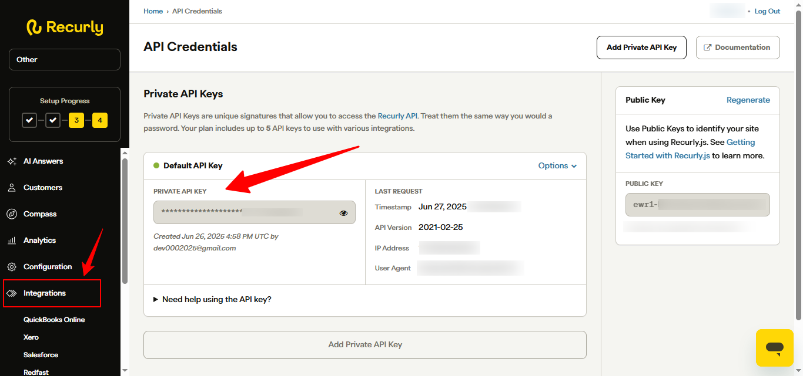Viewport: 803px width, 376px height.
Task: Open Analytics menu item
Action: coord(39,240)
